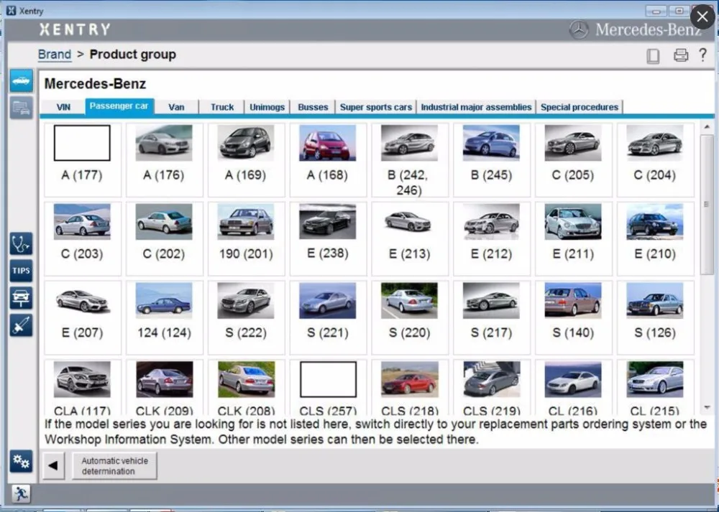Switch to the Van tab
This screenshot has height=512, width=719.
tap(177, 107)
